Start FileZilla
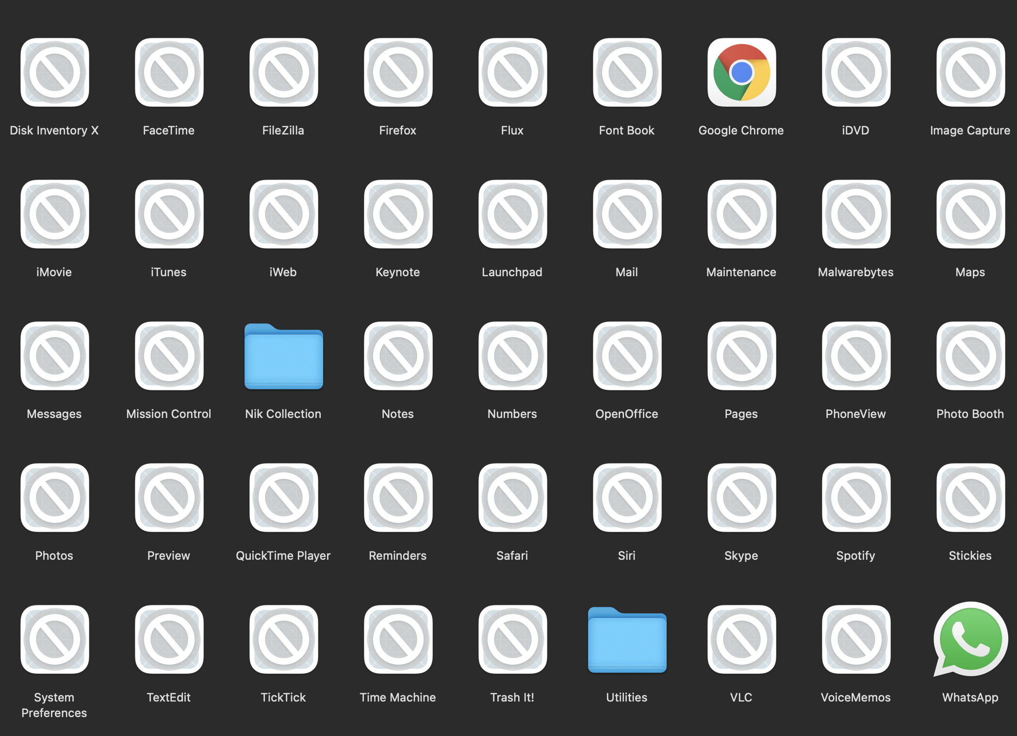The height and width of the screenshot is (736, 1017). click(x=283, y=73)
